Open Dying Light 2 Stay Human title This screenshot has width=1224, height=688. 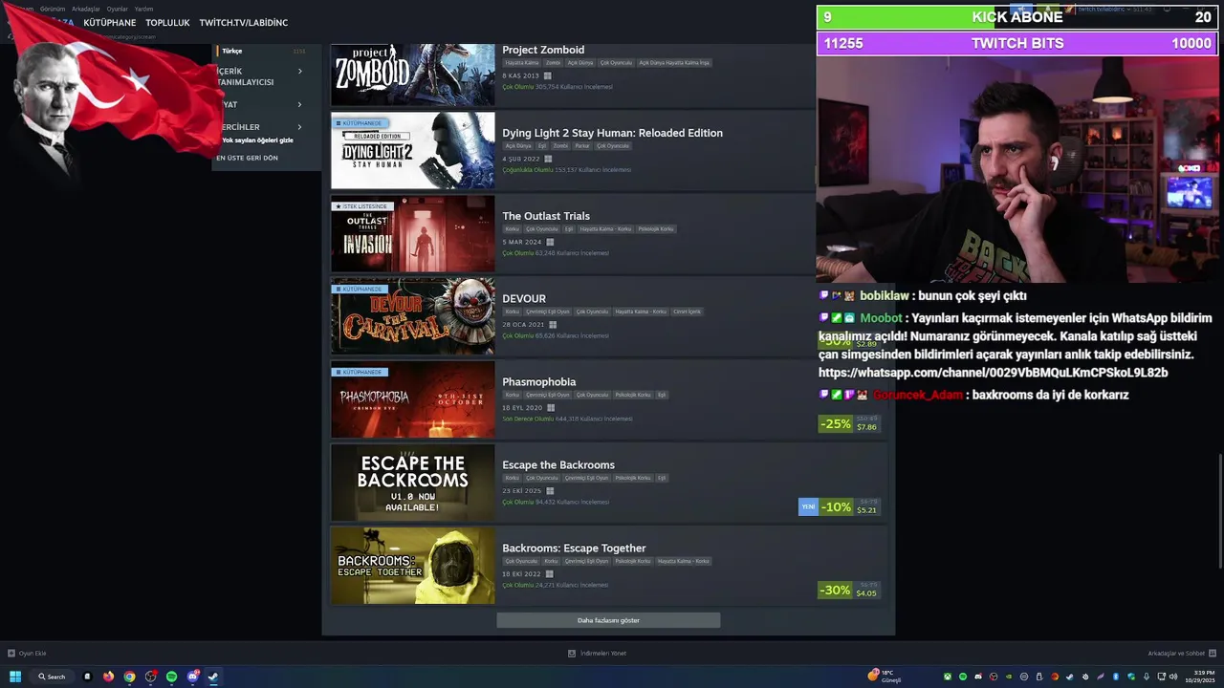(x=612, y=133)
